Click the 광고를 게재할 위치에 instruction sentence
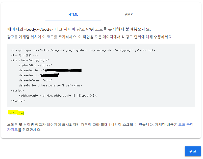203x159 pixels. (90, 37)
